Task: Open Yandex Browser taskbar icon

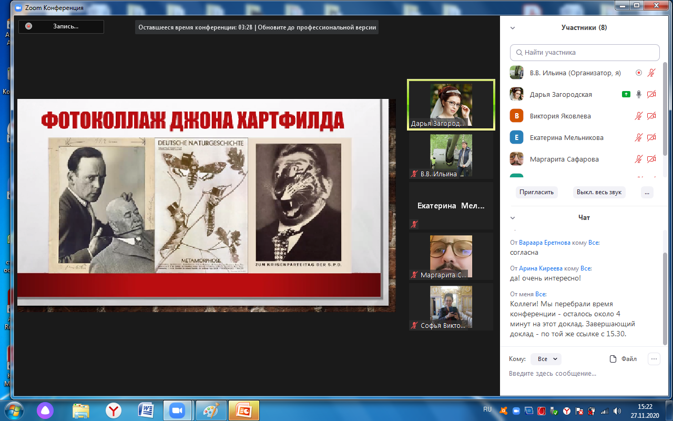Action: point(113,410)
